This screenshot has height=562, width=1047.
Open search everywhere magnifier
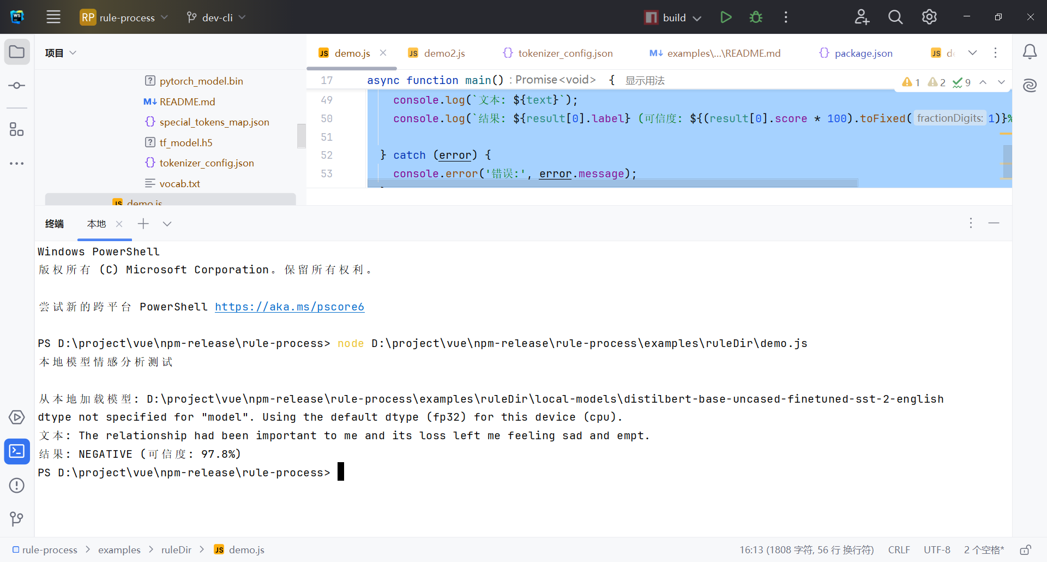coord(895,17)
